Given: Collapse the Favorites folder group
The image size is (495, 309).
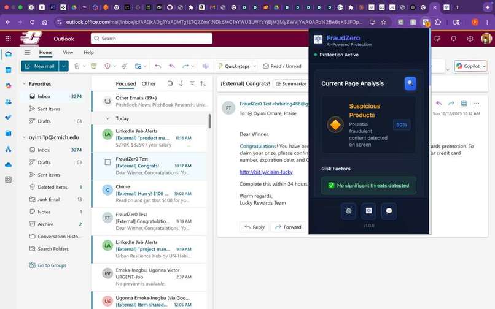Looking at the screenshot, I should 24,83.
